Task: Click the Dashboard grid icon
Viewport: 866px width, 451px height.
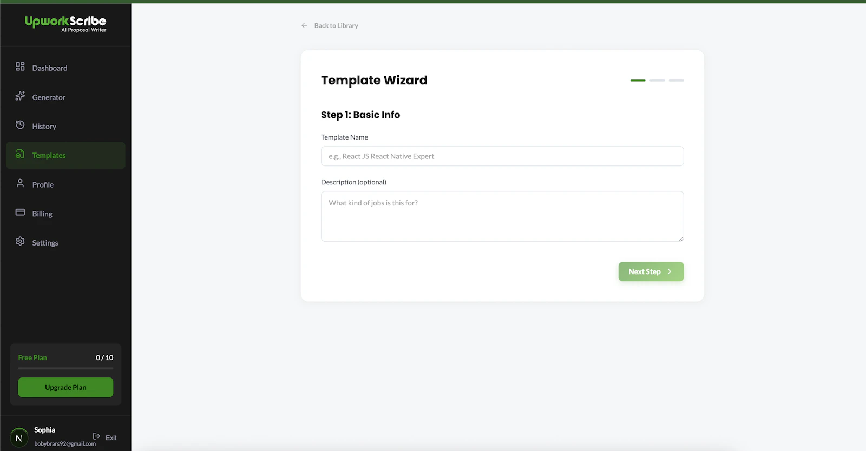Action: point(20,67)
